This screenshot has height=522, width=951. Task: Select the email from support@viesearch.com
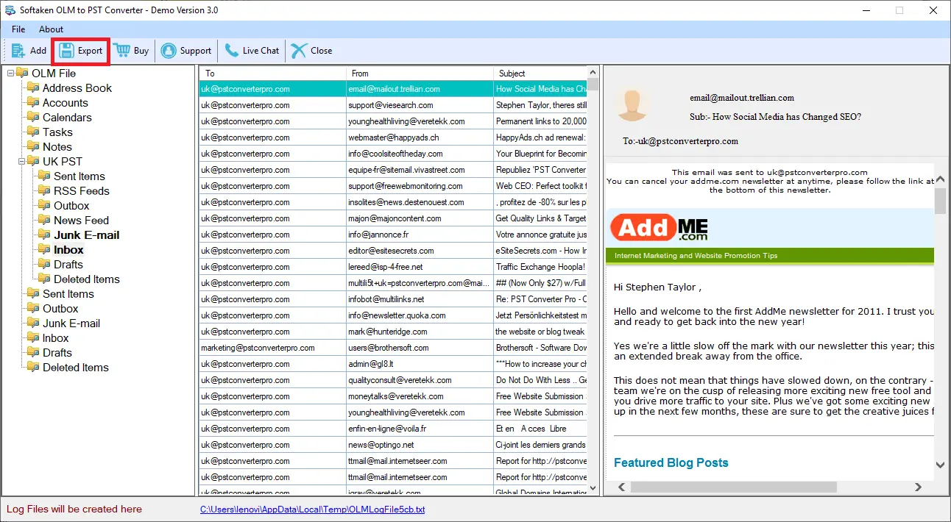pyautogui.click(x=393, y=105)
